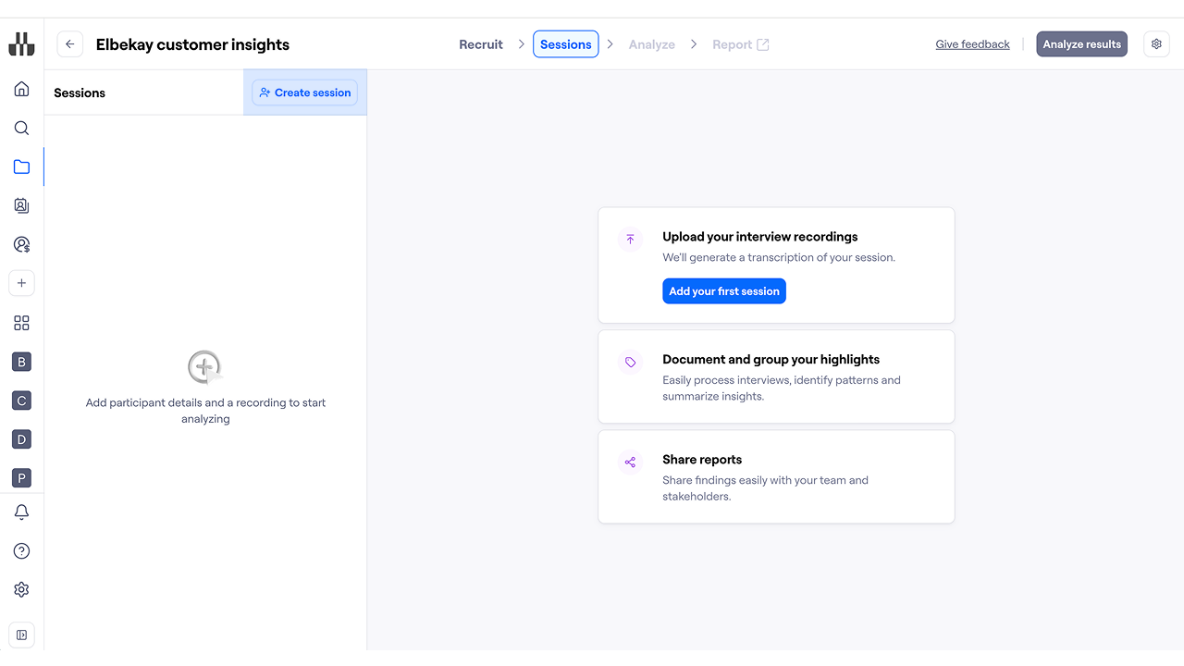Screen dimensions: 1184x666
Task: Open the help question mark icon
Action: click(x=21, y=551)
